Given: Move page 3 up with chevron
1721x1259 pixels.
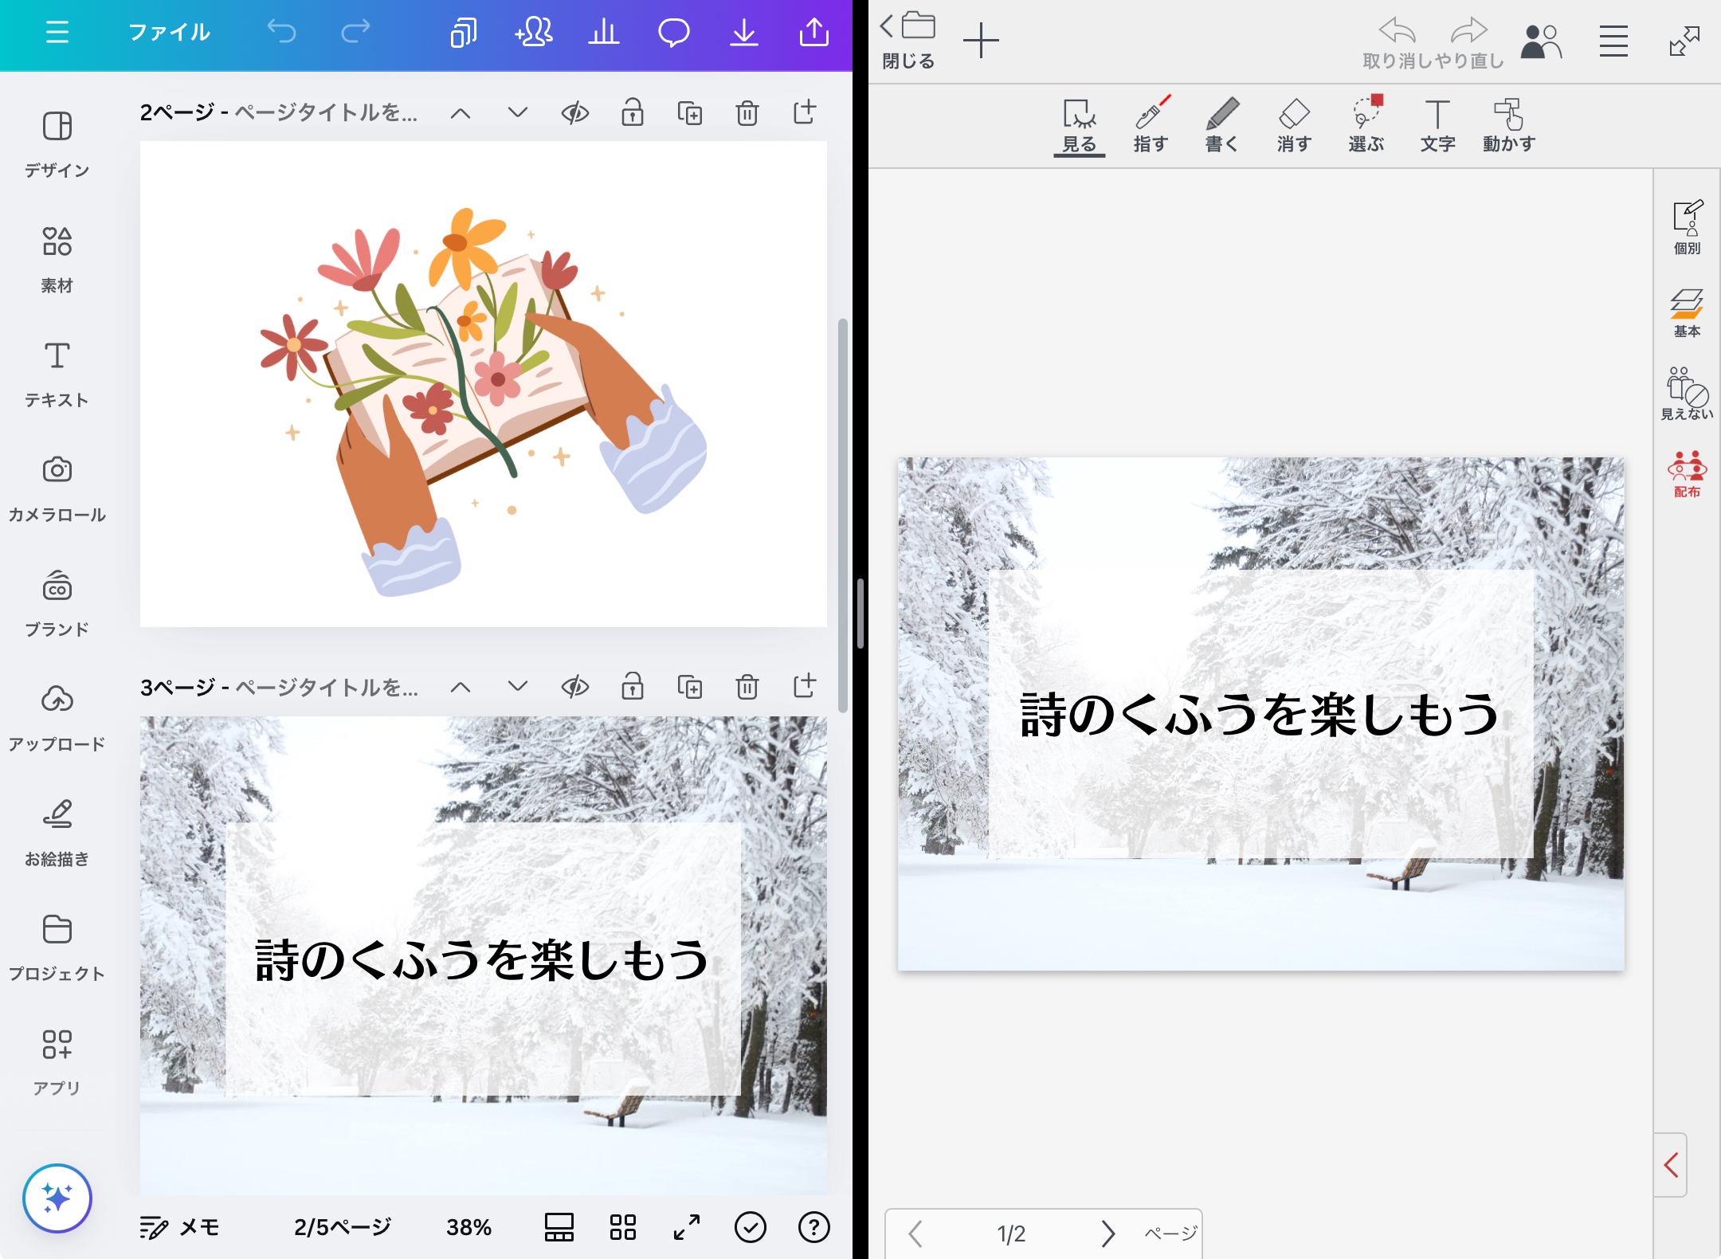Looking at the screenshot, I should (x=460, y=686).
